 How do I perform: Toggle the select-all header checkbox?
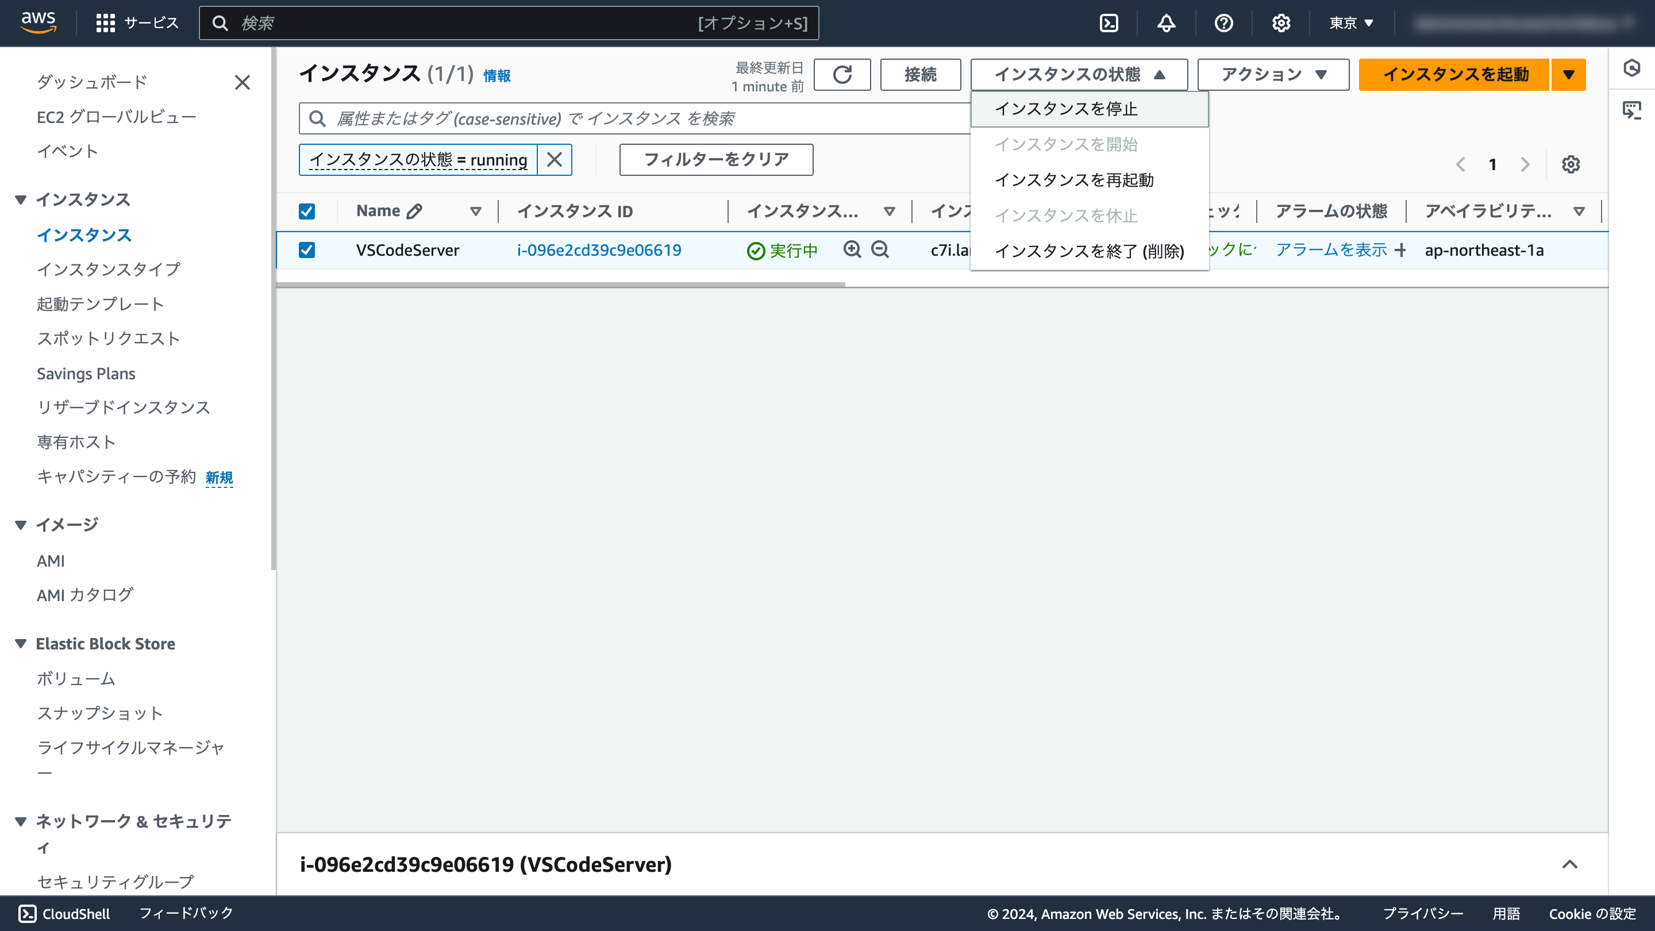click(307, 211)
